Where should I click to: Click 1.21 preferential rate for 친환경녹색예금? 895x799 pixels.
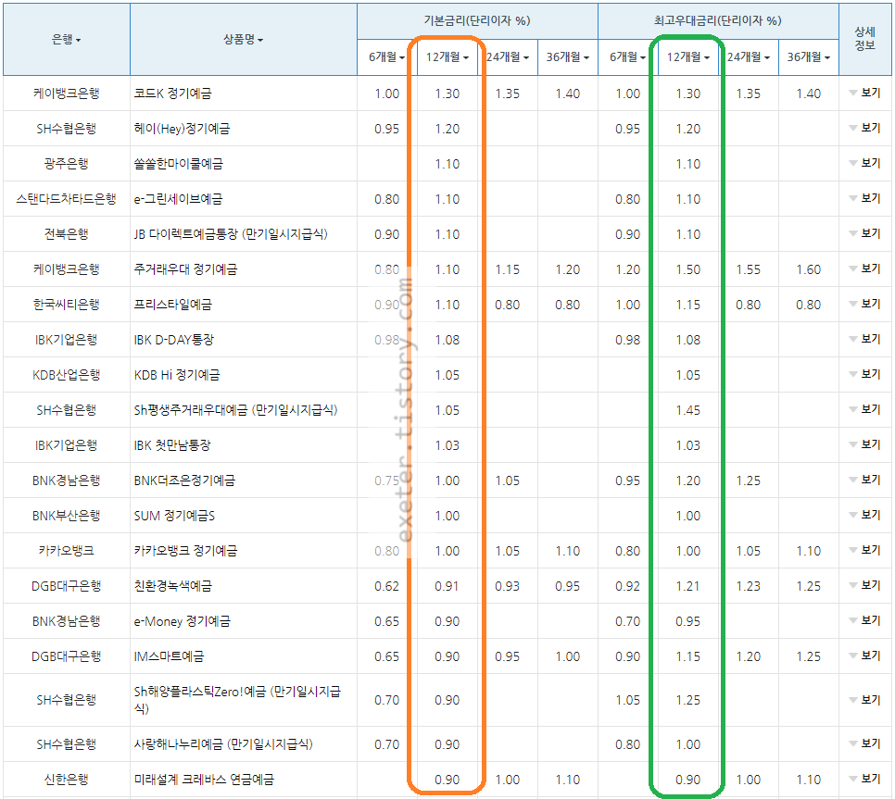coord(687,586)
